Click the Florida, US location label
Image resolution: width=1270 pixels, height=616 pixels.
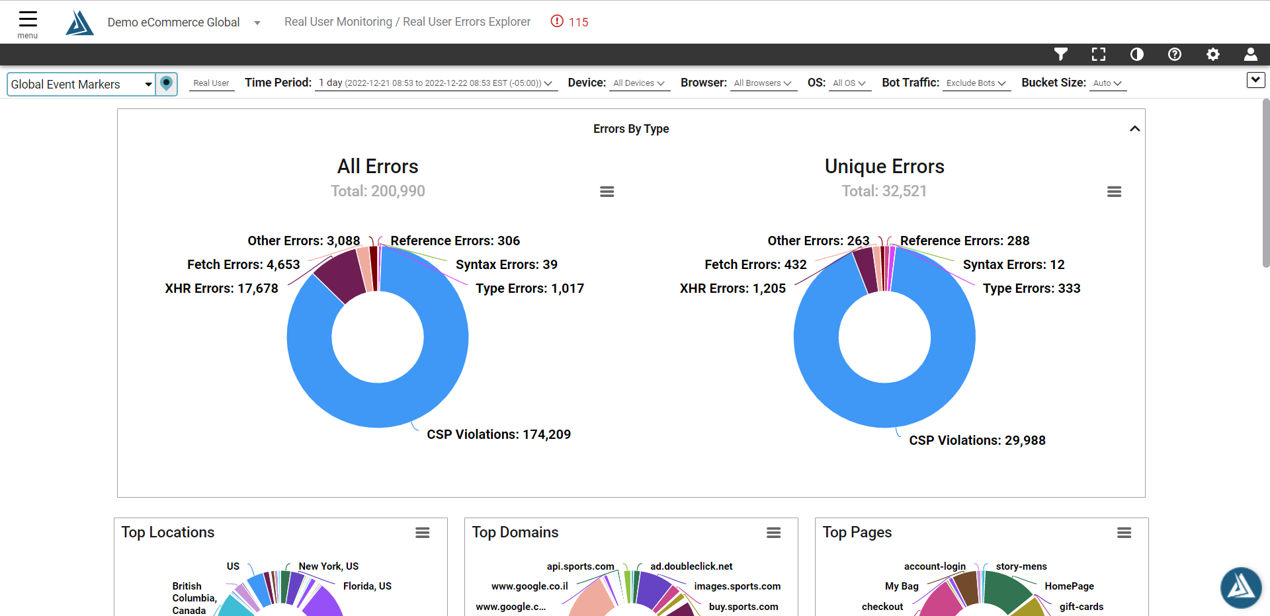coord(367,586)
